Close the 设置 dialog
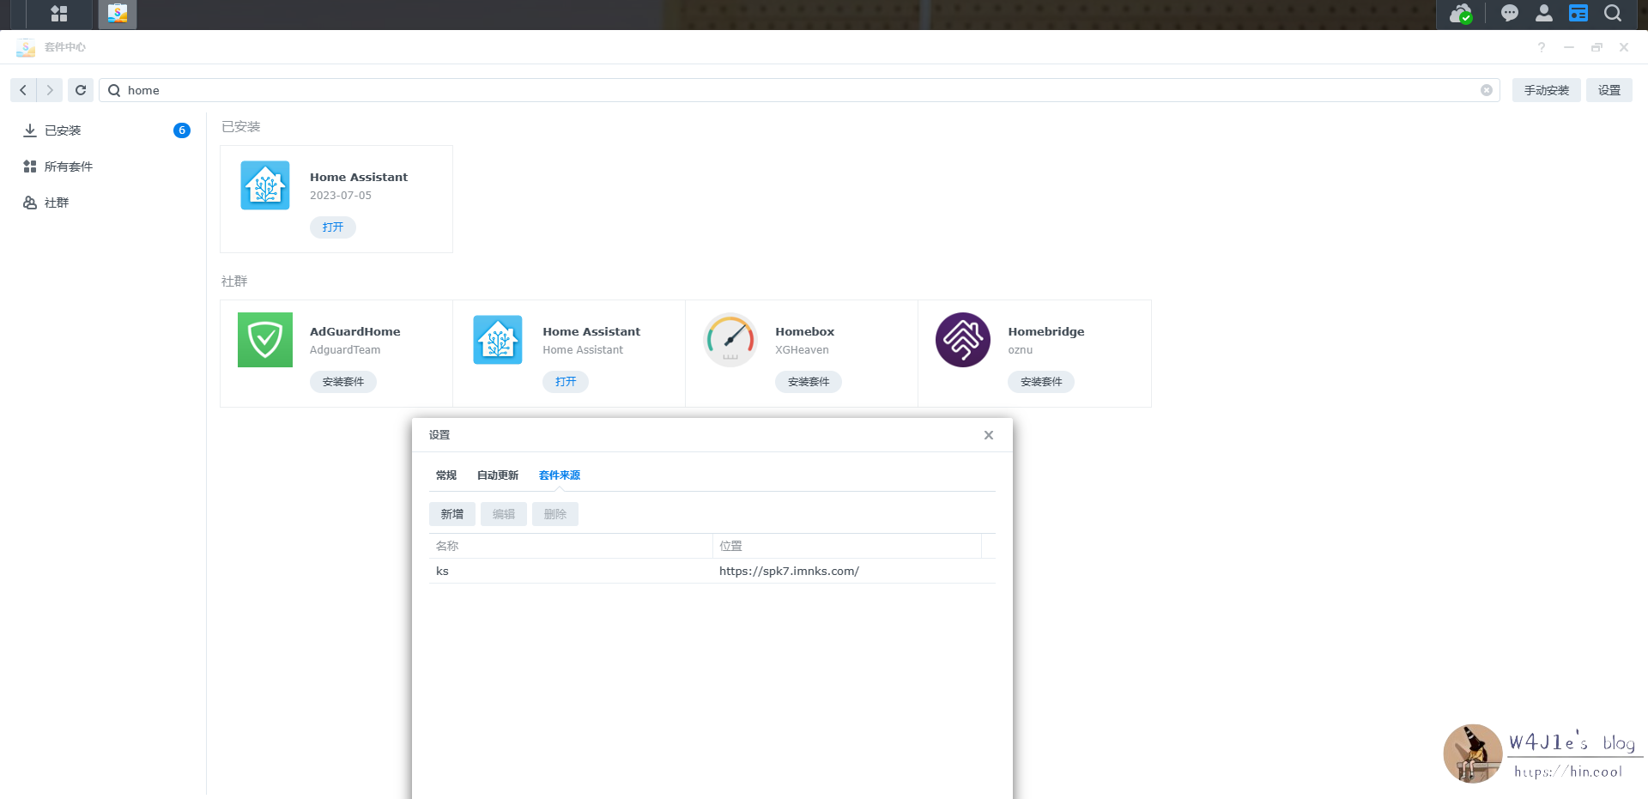Image resolution: width=1648 pixels, height=799 pixels. pyautogui.click(x=989, y=435)
